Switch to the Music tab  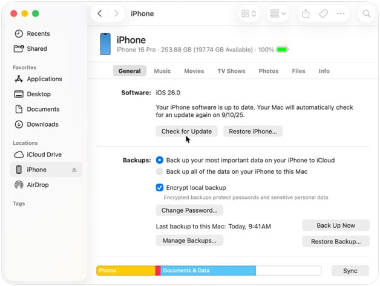tap(162, 71)
